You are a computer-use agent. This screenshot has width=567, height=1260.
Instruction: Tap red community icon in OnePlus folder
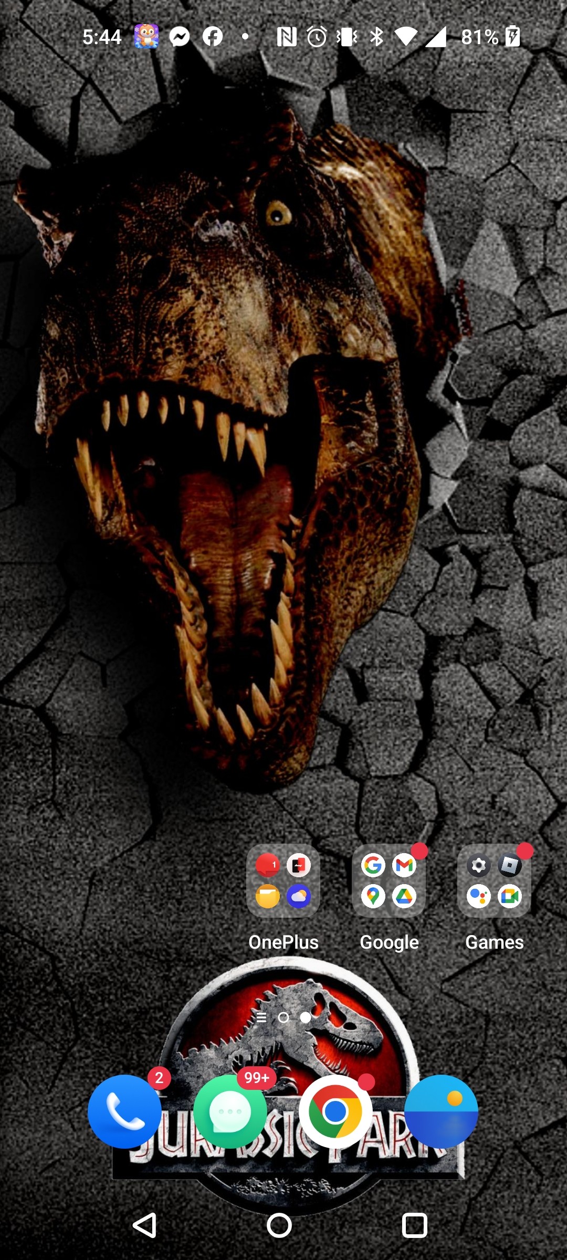(268, 865)
